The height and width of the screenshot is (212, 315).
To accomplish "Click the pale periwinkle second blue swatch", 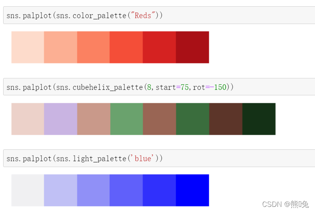I will [60, 190].
